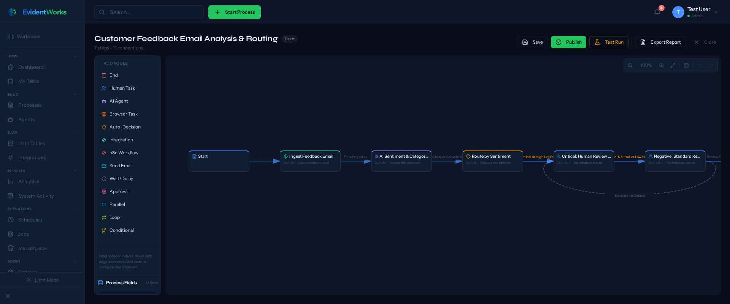Click the 100% zoom level text
This screenshot has height=304, width=730.
(x=646, y=65)
